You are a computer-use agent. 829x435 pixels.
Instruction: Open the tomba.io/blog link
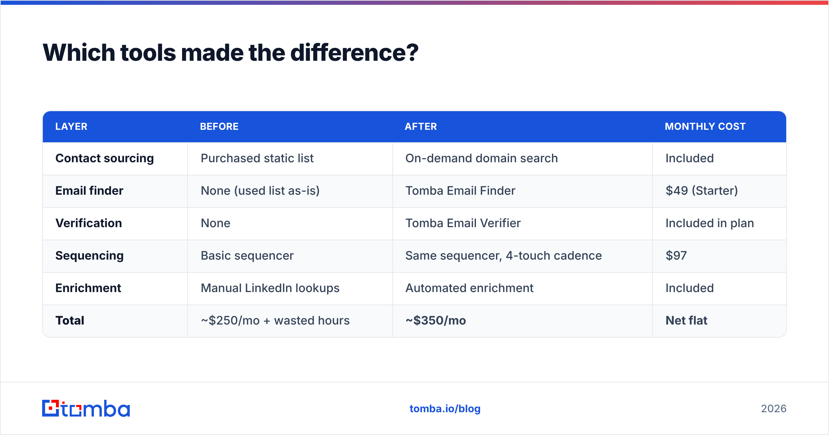pos(445,409)
